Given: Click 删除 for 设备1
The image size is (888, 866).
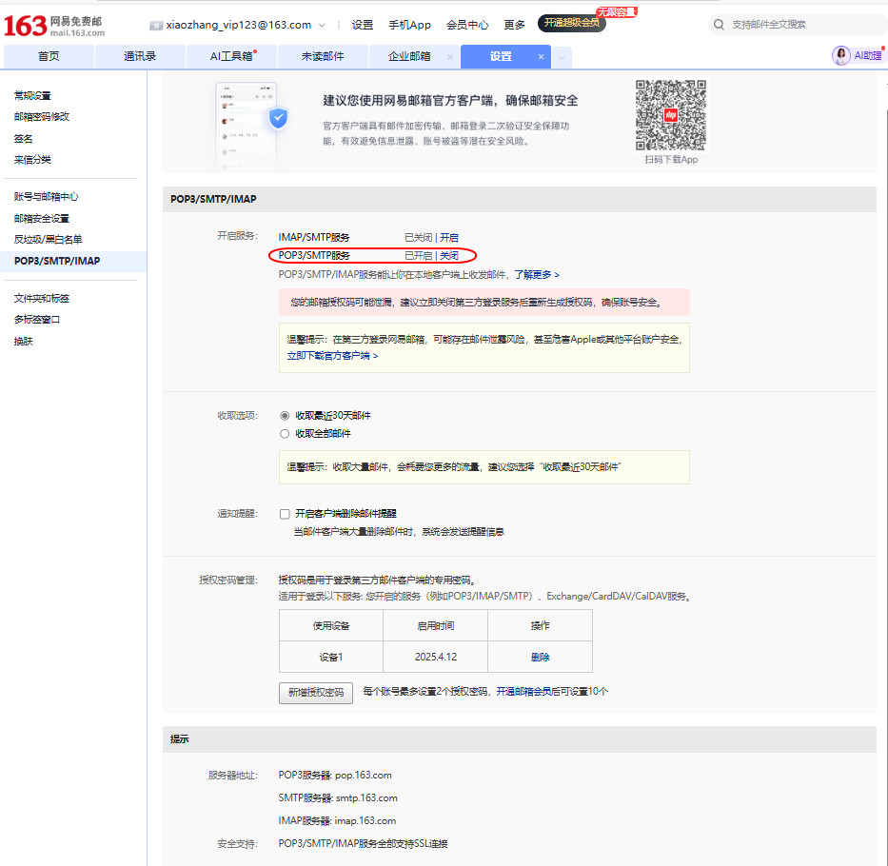Looking at the screenshot, I should tap(540, 658).
